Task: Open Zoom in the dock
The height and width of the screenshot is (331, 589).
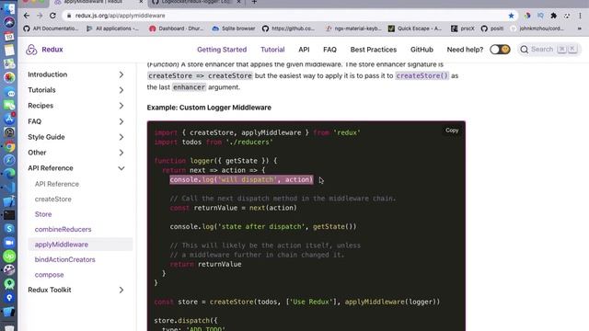Action: (x=9, y=243)
